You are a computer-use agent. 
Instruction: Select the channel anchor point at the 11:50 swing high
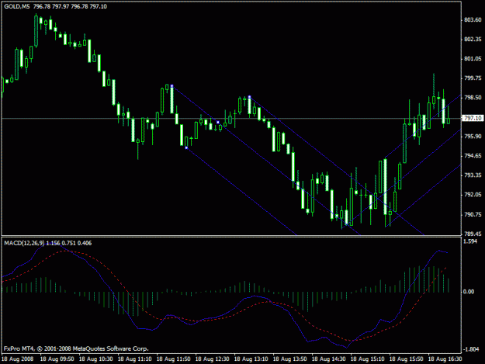[171, 85]
